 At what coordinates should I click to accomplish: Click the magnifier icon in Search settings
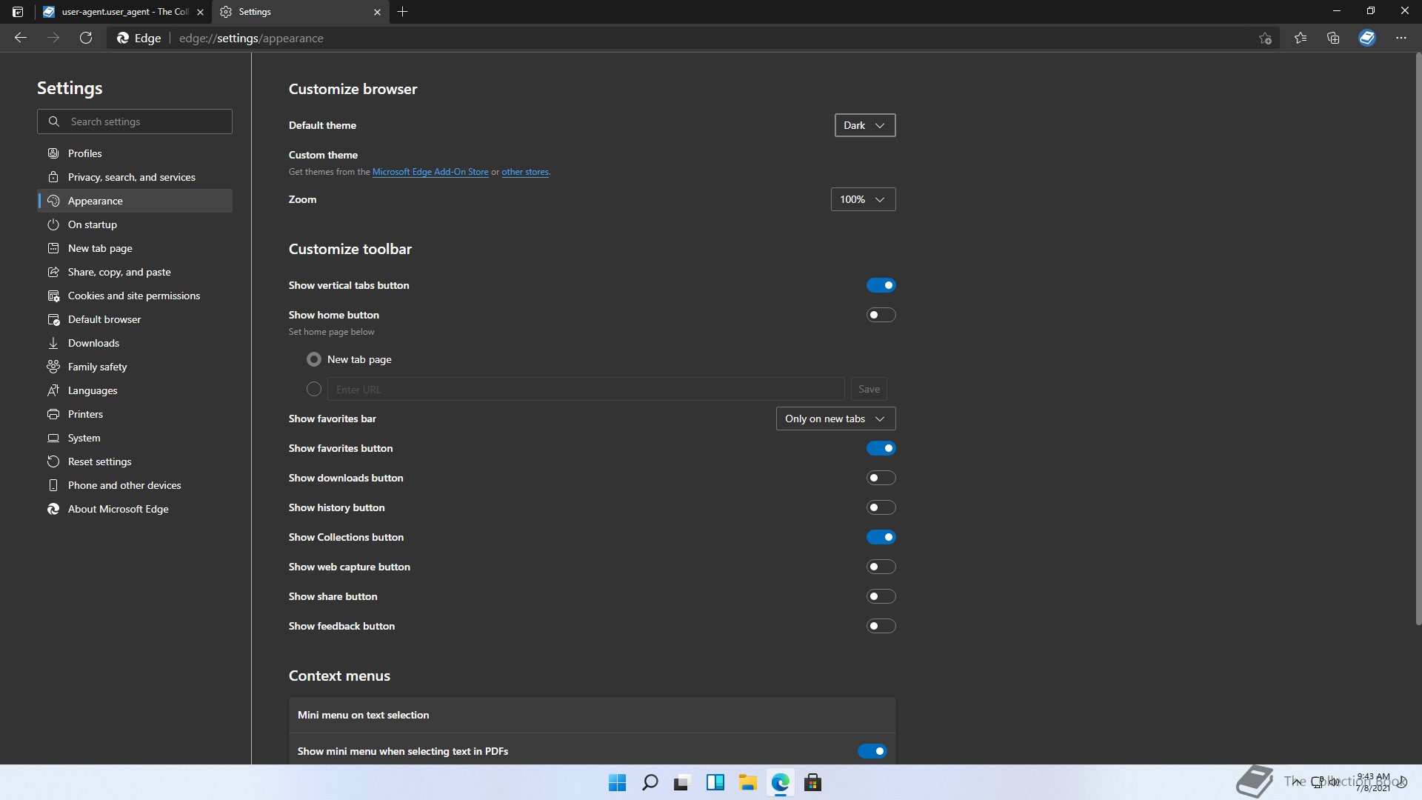pyautogui.click(x=53, y=121)
